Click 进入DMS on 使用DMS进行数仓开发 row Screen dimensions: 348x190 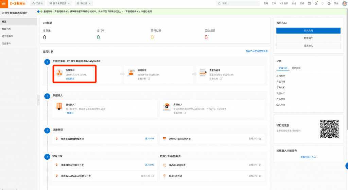click(150, 165)
